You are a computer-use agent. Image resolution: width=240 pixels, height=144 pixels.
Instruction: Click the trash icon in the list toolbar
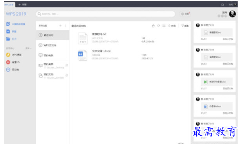coord(153,26)
